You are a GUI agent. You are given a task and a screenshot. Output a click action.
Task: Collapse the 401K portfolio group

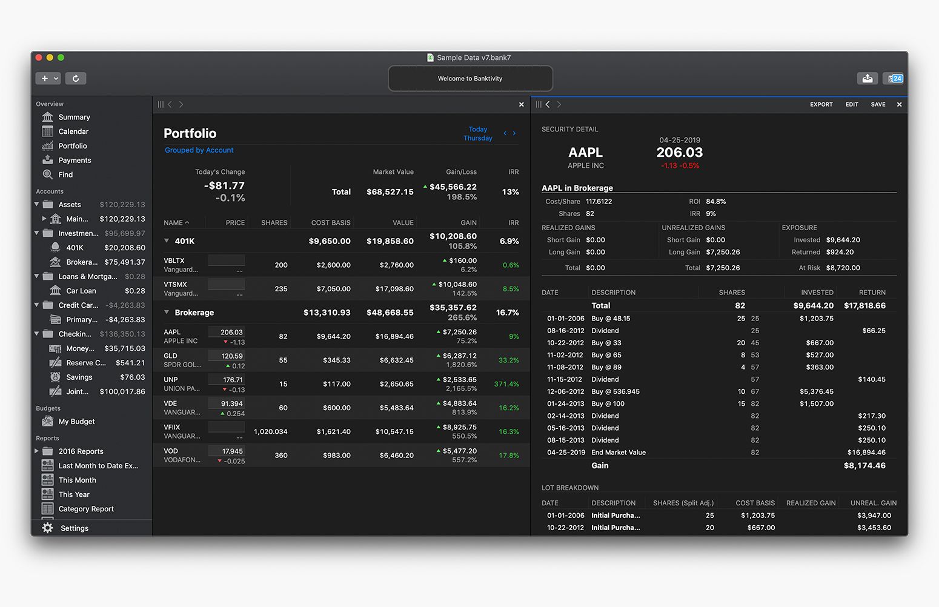point(167,241)
